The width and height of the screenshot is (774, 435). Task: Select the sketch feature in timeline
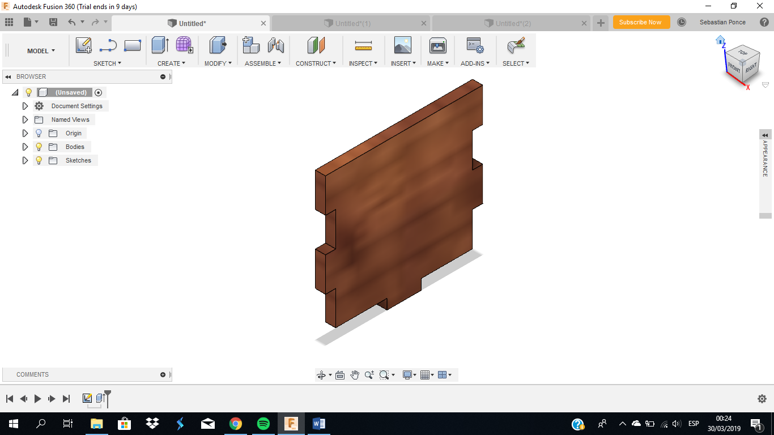(x=87, y=398)
